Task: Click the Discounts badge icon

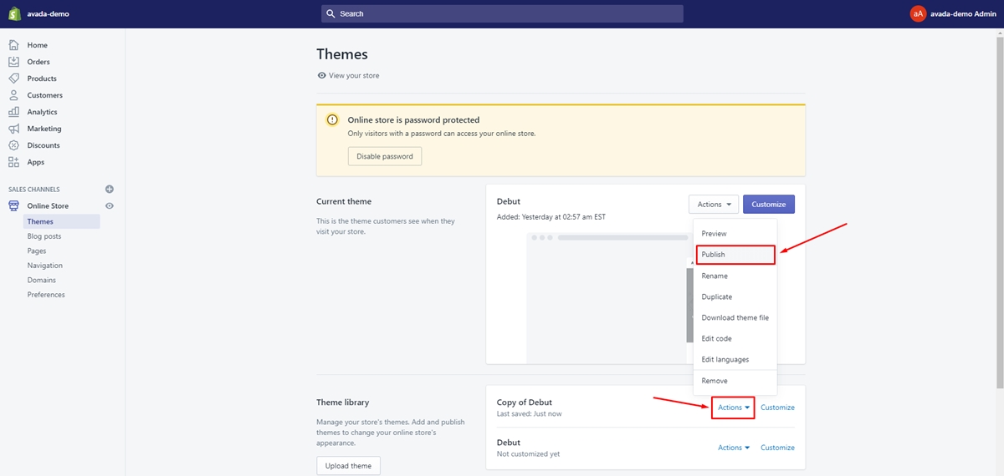Action: point(13,145)
